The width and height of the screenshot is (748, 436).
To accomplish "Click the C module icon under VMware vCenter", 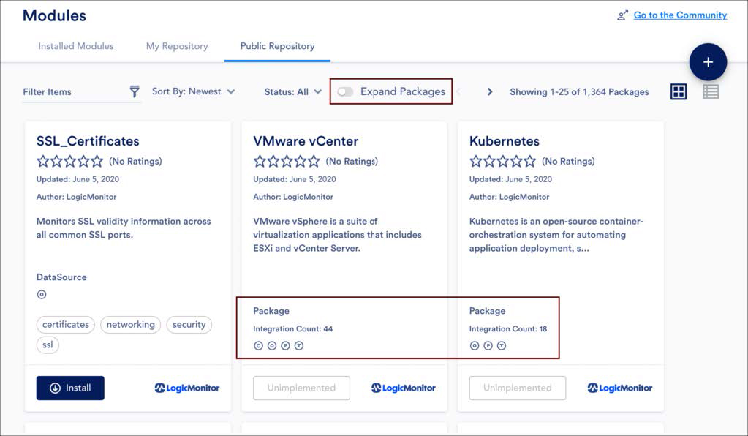I will (258, 346).
